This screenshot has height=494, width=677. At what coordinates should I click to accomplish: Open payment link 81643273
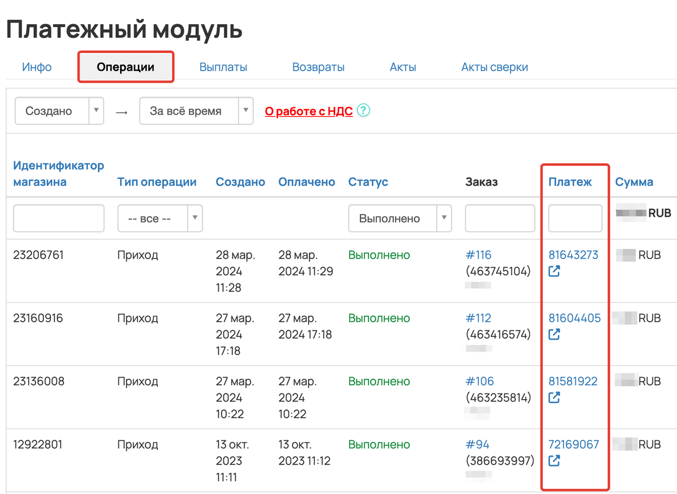tap(573, 255)
